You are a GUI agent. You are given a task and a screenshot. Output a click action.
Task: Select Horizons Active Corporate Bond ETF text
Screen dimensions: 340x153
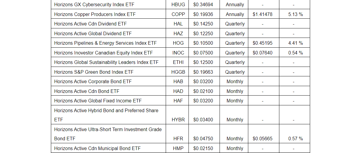click(x=93, y=82)
